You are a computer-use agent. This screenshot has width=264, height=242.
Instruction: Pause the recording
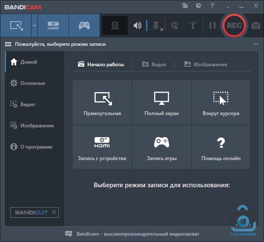(x=212, y=25)
